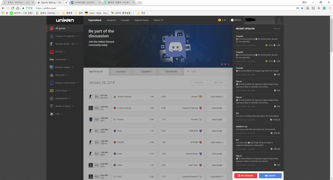Click the browser back arrow
This screenshot has width=333, height=180.
coord(3,8)
